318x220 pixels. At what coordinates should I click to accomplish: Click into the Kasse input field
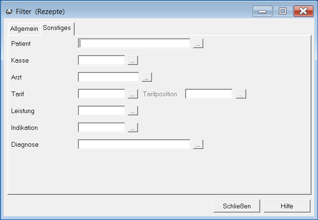tap(102, 60)
